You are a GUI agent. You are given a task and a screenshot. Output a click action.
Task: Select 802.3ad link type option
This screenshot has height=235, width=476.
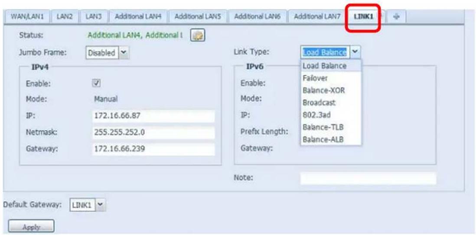click(331, 115)
